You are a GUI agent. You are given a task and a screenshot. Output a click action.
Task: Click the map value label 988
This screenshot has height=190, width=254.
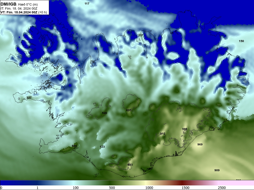185,129
